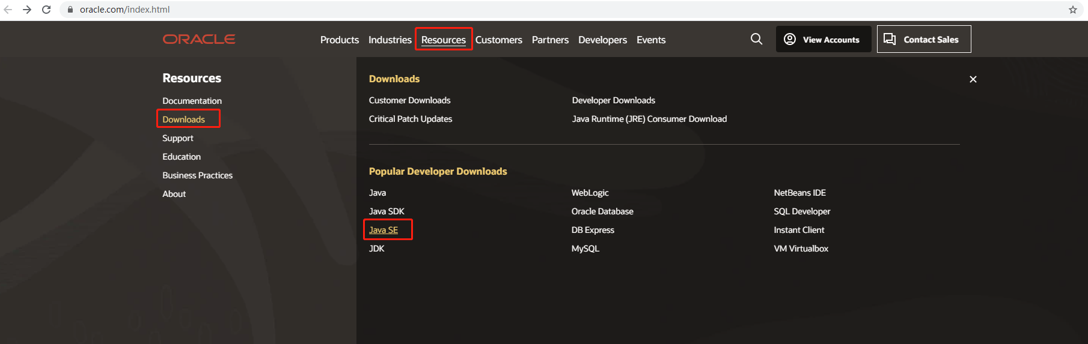
Task: Open Critical Patch Updates link
Action: (x=411, y=119)
